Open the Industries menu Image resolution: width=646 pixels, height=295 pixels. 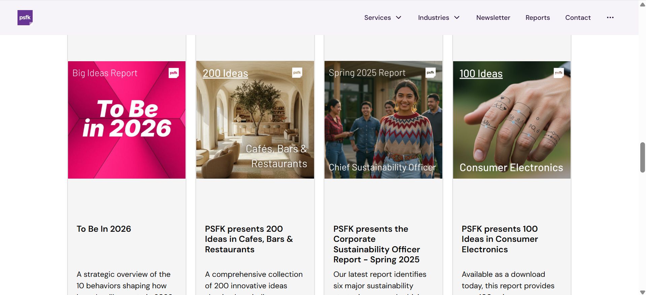click(434, 17)
